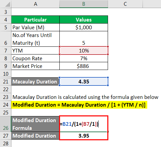Image resolution: width=161 pixels, height=147 pixels.
Task: Select the 'Modified Duration Formula' label cell
Action: 35,124
